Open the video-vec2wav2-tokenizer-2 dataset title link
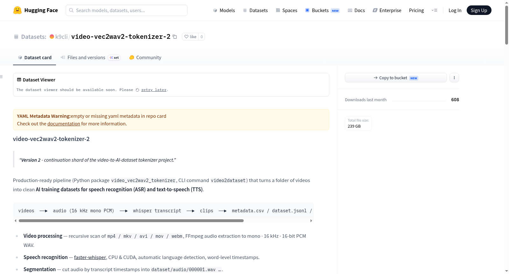Screen dimensions: 509x274 pyautogui.click(x=121, y=37)
